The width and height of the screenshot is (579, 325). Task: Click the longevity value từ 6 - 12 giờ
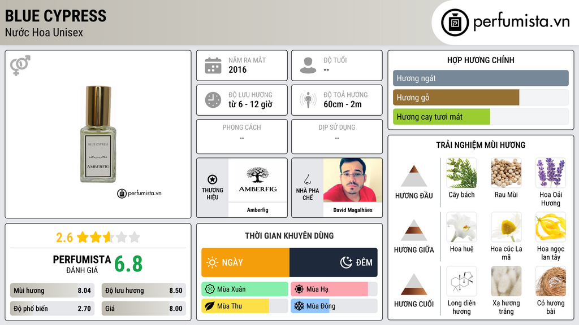pos(250,104)
